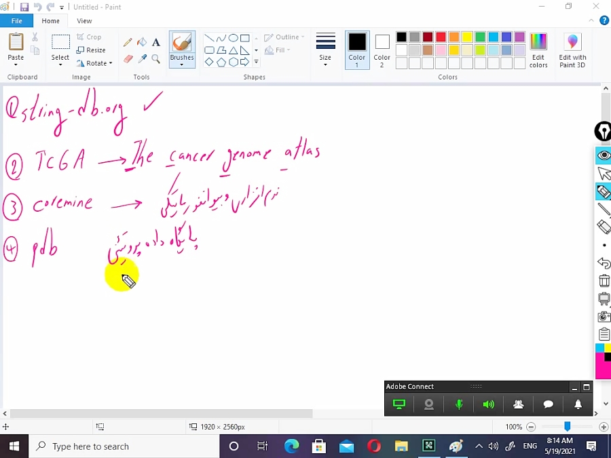Click the Resize button

coord(92,50)
